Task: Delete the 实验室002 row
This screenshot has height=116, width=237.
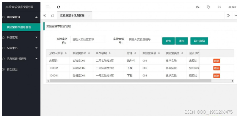Action: [216, 68]
